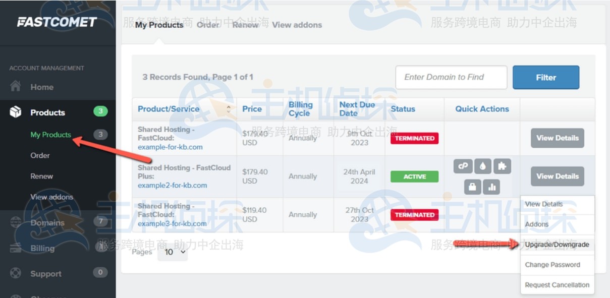This screenshot has width=610, height=298.
Task: Switch to My Products tab at top
Action: 159,25
